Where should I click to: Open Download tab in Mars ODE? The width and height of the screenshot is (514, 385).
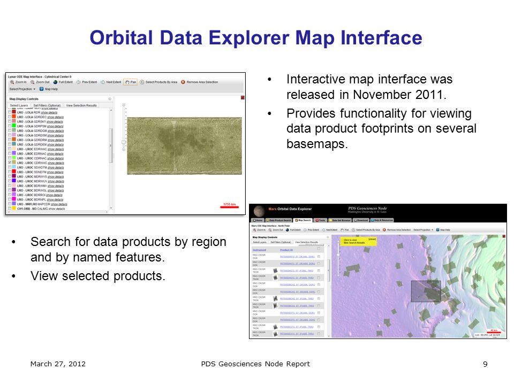point(361,220)
